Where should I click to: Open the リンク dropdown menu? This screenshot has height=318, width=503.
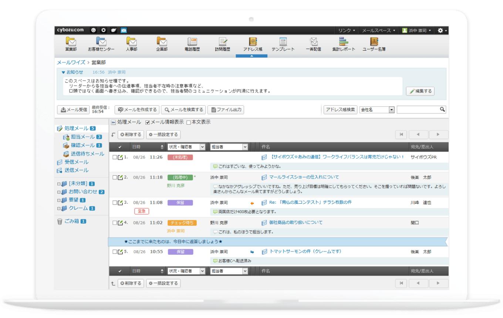(347, 30)
